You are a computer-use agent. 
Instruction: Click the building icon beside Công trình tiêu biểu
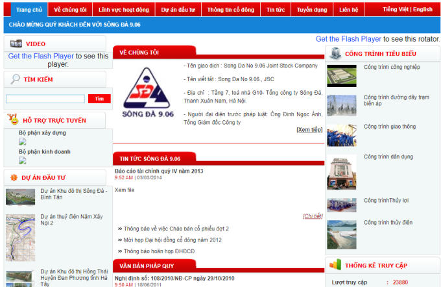335,53
